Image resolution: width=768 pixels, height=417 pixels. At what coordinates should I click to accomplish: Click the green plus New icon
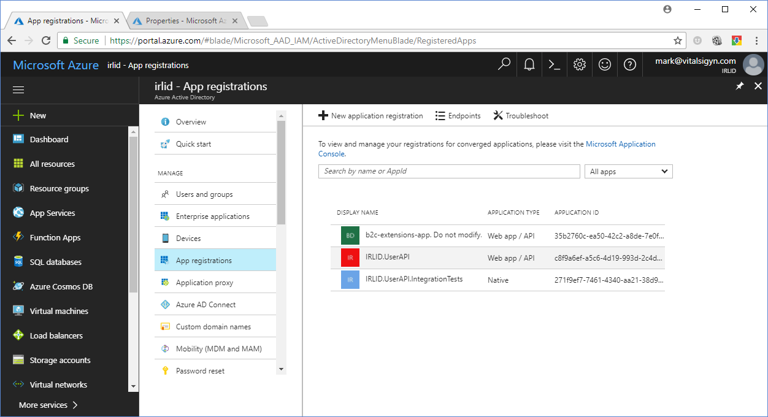pyautogui.click(x=18, y=115)
